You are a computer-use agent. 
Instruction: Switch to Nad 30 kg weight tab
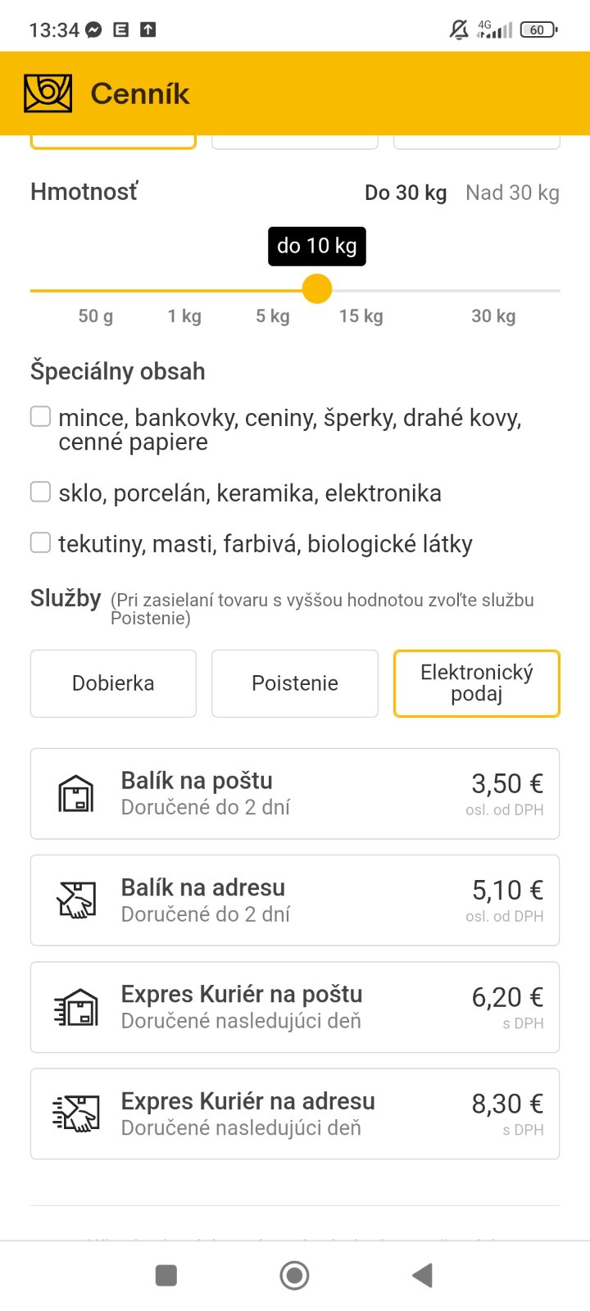[512, 193]
